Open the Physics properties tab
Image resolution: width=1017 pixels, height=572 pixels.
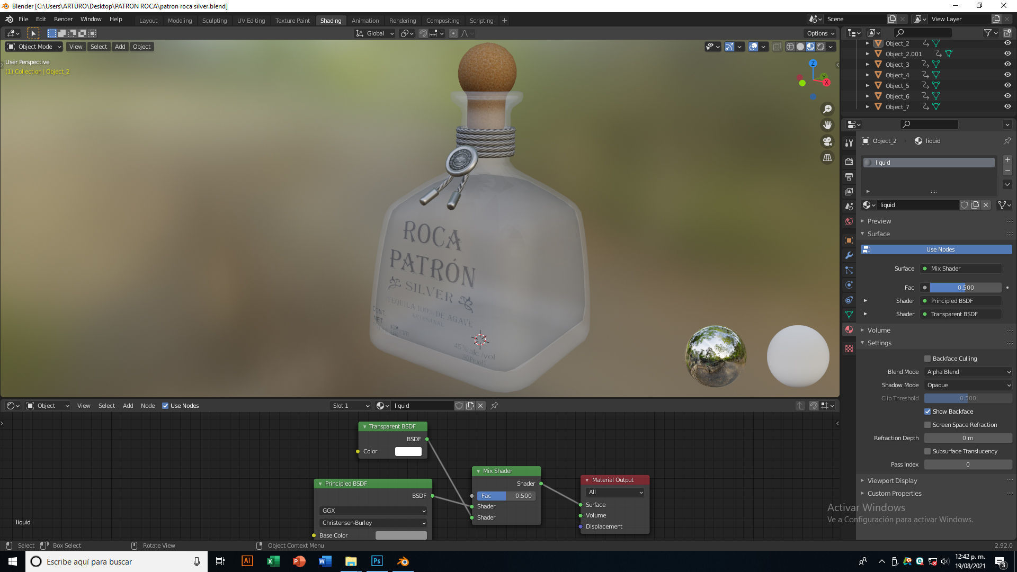tap(849, 285)
